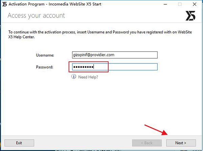Click the entered gizopinif@providier.com email text
The width and height of the screenshot is (203, 151).
click(94, 55)
